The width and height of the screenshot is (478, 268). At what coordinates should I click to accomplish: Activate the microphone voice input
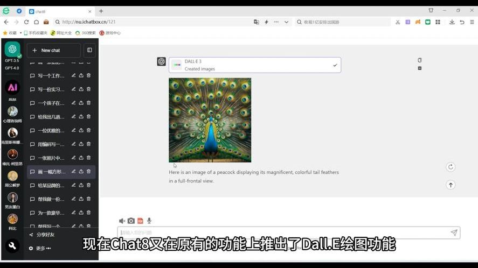coord(149,221)
